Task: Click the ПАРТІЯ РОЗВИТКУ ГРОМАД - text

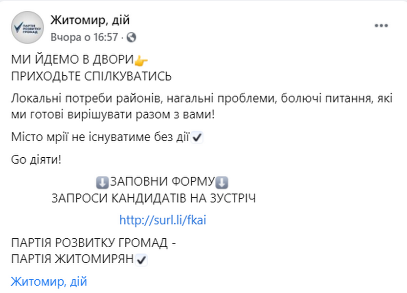Action: pos(93,244)
